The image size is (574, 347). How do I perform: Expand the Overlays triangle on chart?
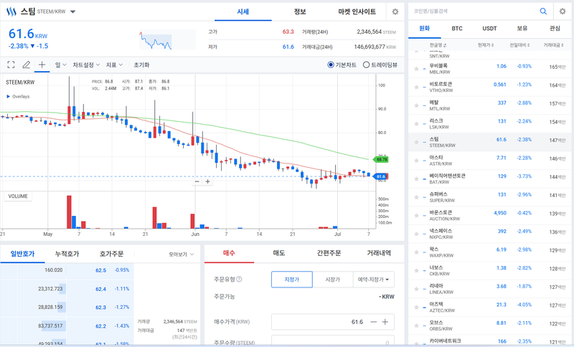pyautogui.click(x=9, y=97)
